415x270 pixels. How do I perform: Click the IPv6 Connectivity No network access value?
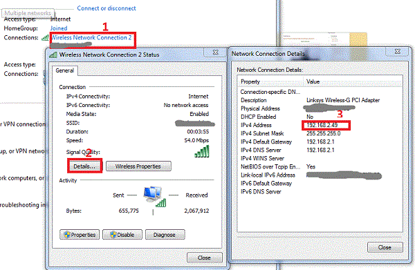coord(186,105)
